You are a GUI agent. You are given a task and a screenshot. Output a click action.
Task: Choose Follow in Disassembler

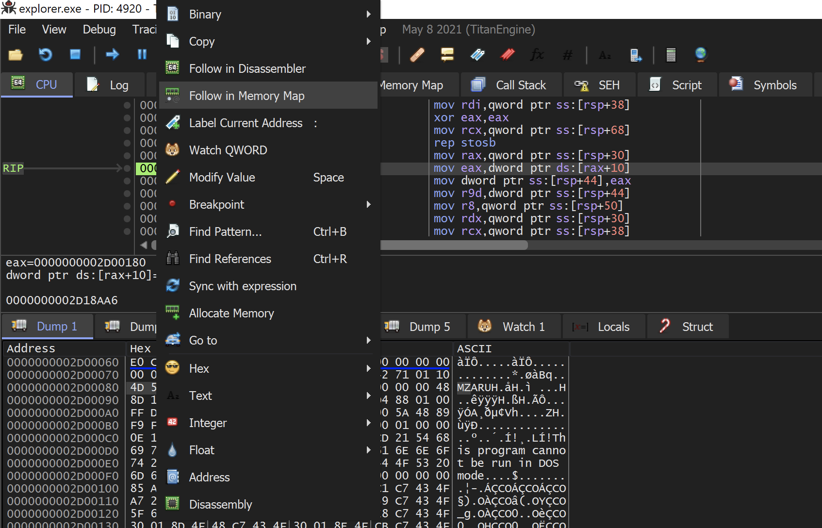click(x=268, y=69)
